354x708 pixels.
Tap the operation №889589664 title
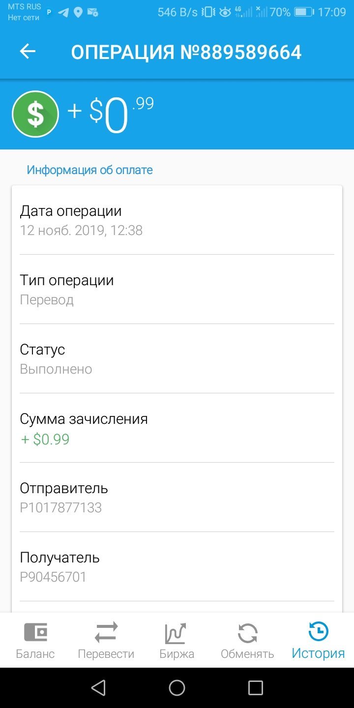[x=186, y=52]
